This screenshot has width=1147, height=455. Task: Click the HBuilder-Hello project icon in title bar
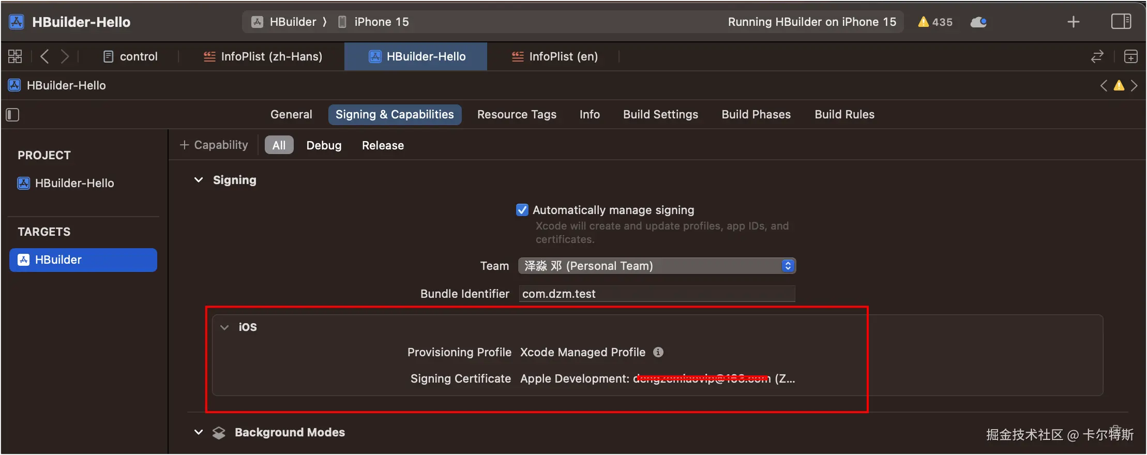[17, 22]
